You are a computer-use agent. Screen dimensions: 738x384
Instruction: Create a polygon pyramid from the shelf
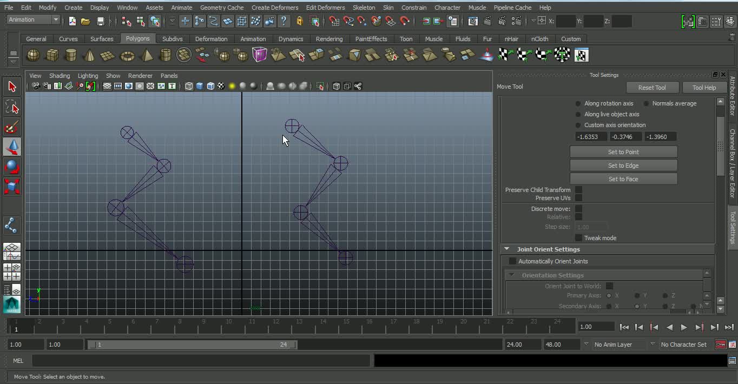pyautogui.click(x=146, y=55)
